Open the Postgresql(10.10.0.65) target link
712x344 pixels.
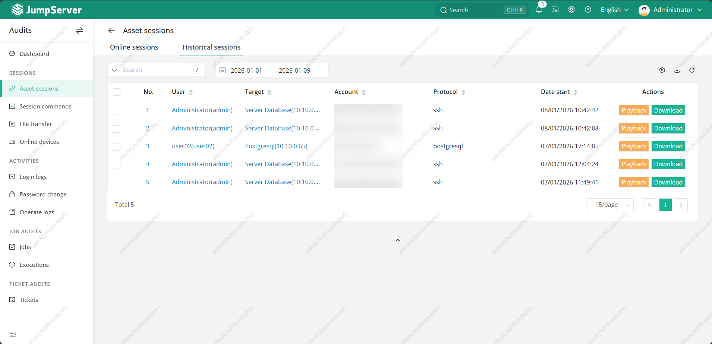coord(276,146)
